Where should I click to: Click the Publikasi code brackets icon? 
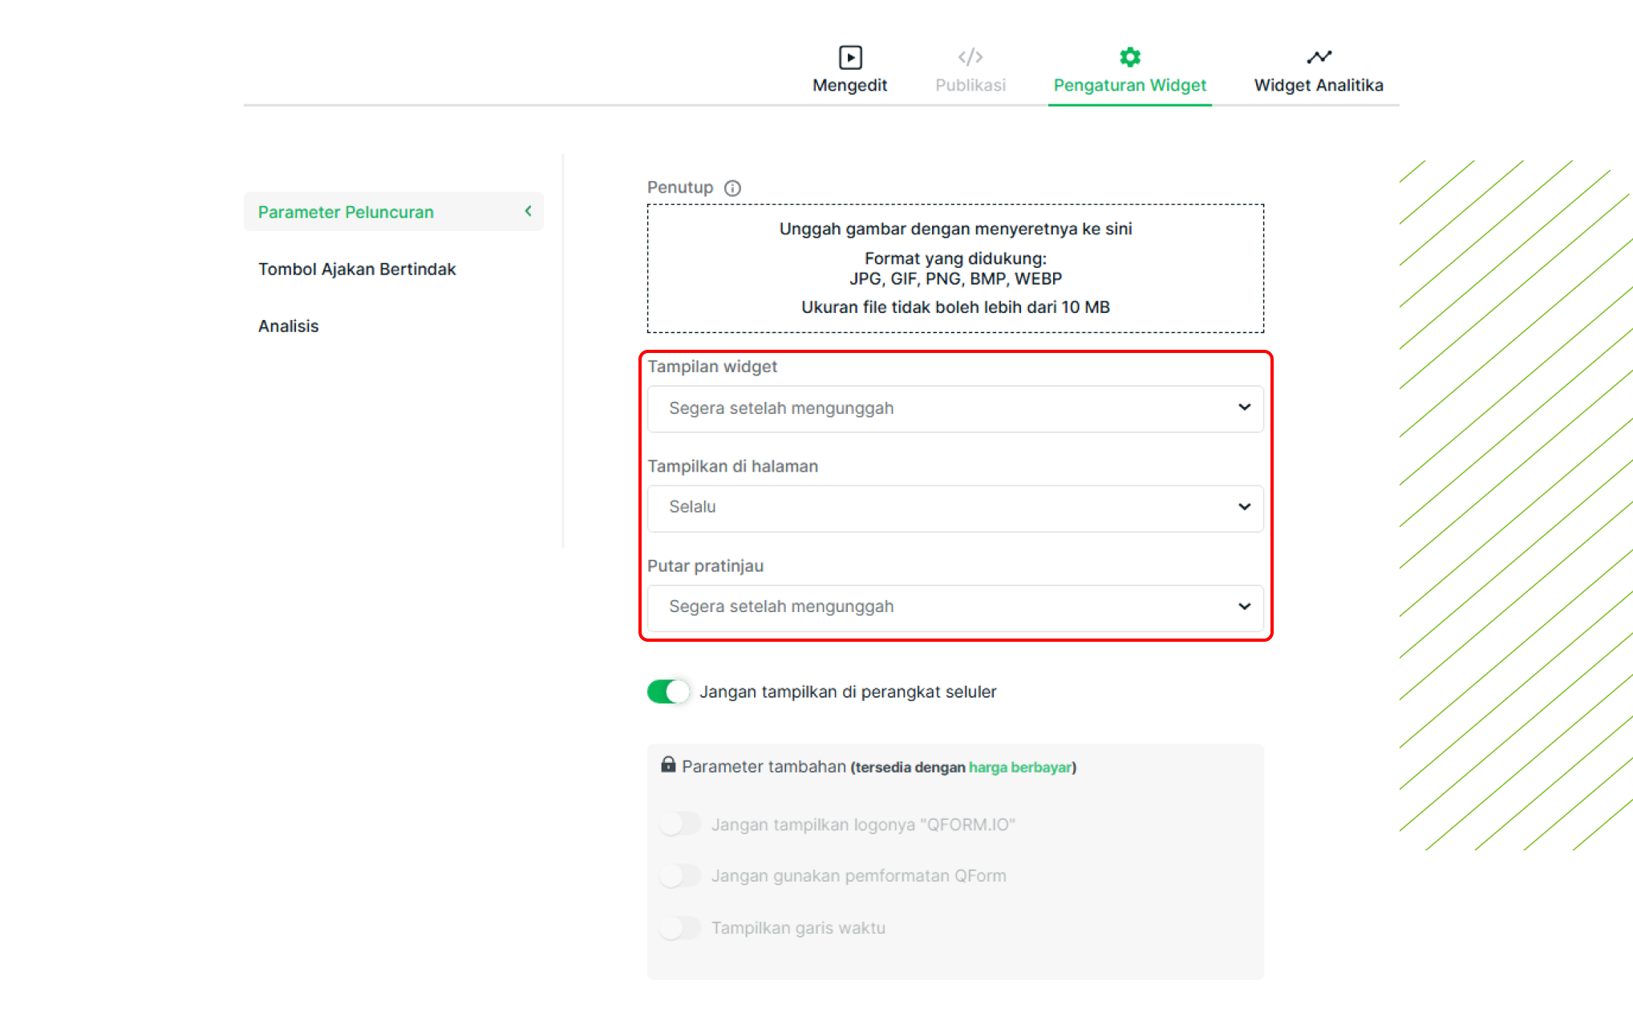pyautogui.click(x=970, y=57)
